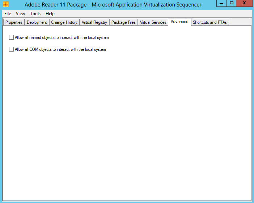Switch to the Change History tab
Image resolution: width=254 pixels, height=203 pixels.
(64, 22)
